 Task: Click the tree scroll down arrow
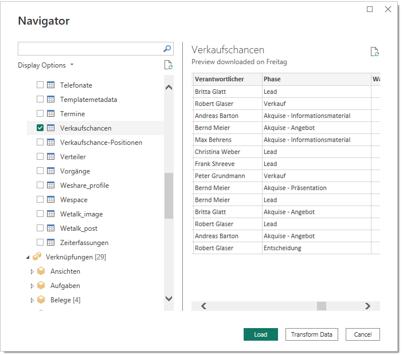[169, 298]
